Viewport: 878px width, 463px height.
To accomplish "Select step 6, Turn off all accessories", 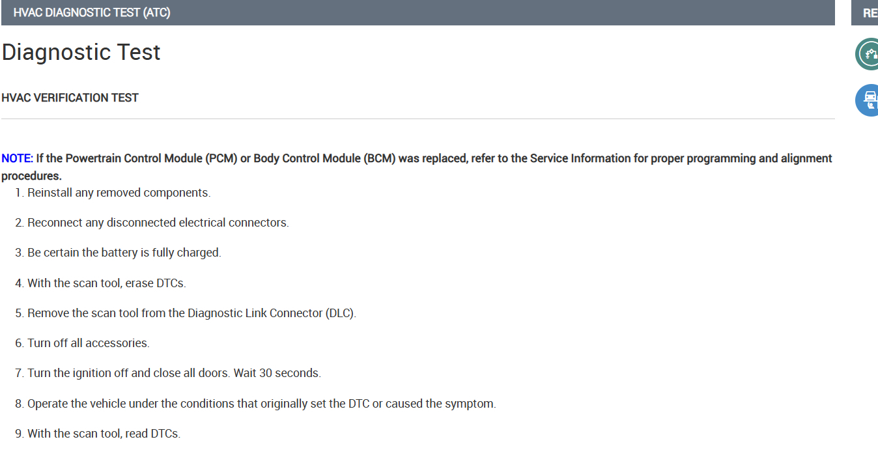I will pos(88,343).
